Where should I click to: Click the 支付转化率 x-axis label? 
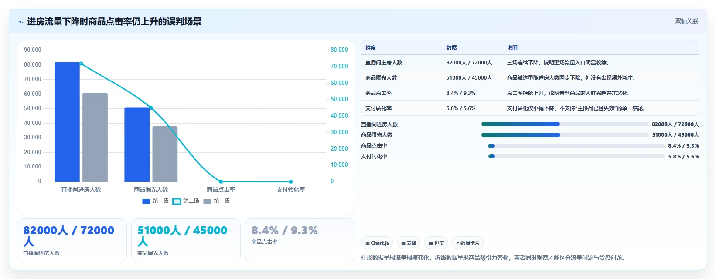(x=291, y=189)
